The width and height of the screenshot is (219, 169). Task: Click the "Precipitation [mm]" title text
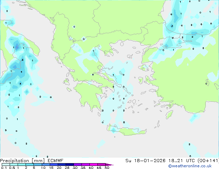(22, 161)
